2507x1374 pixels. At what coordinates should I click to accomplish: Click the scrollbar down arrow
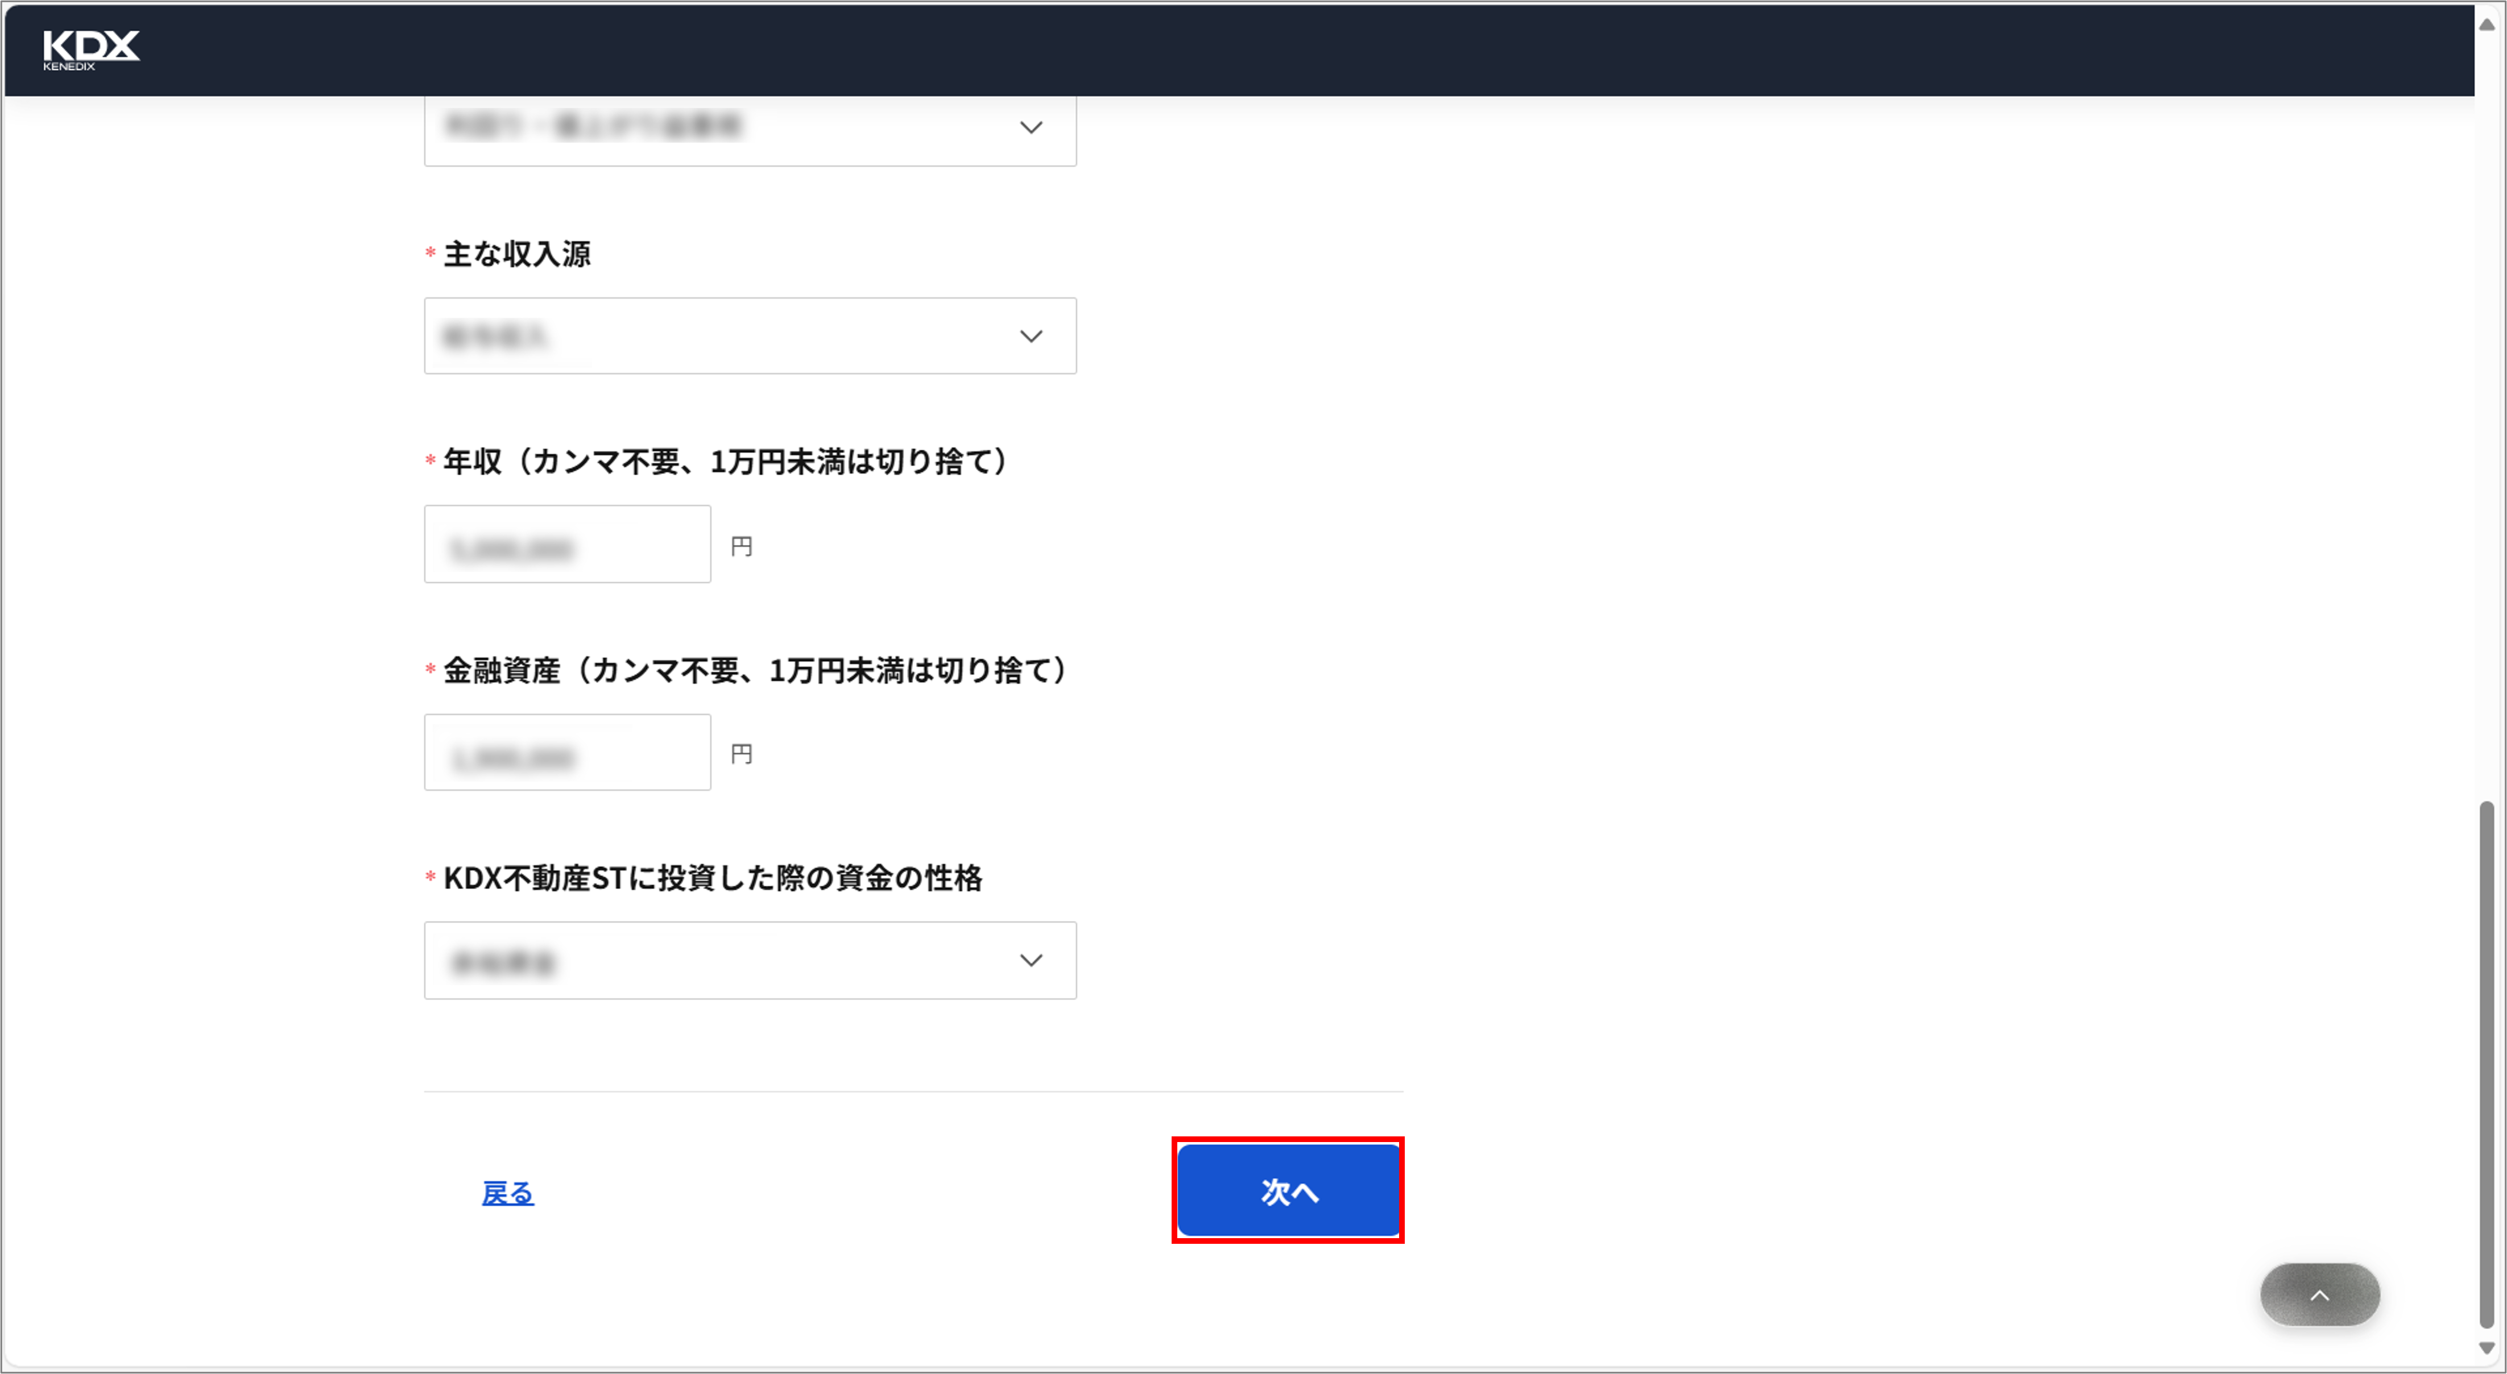coord(2487,1348)
